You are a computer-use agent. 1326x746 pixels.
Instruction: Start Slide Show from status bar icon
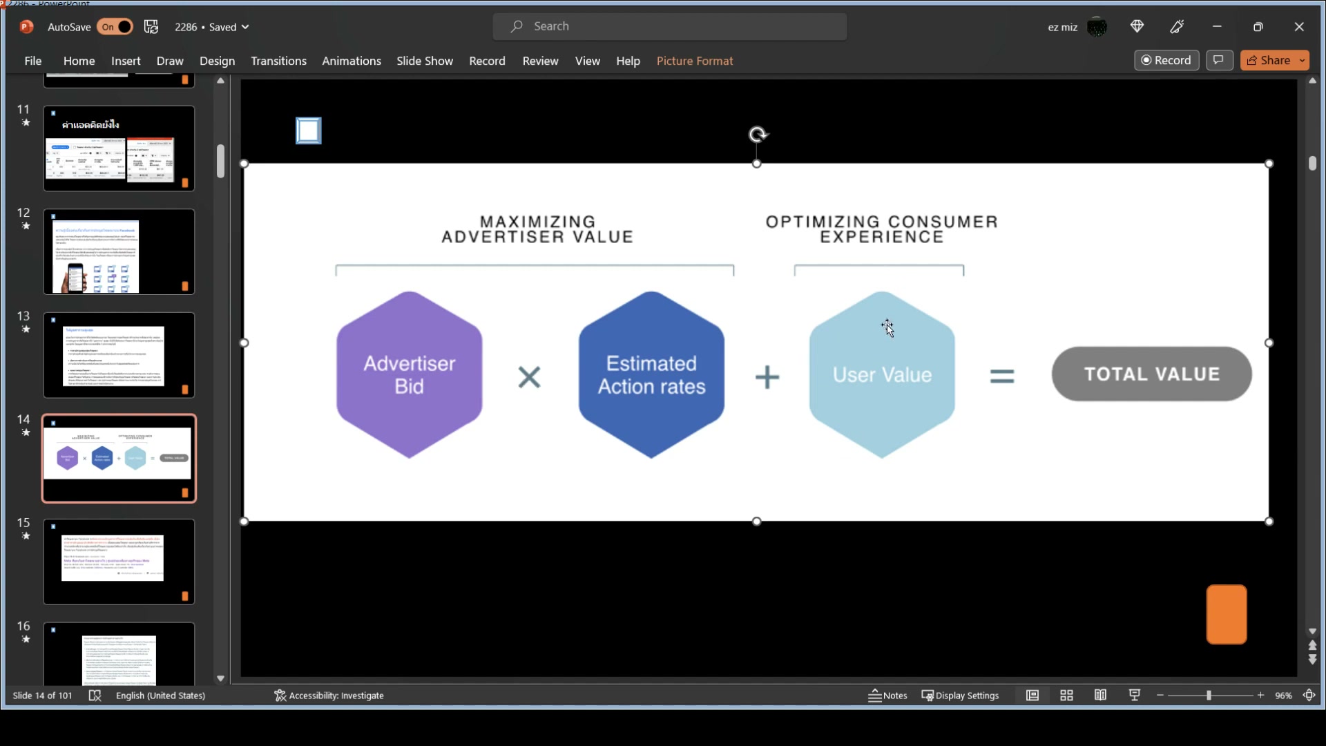1134,696
